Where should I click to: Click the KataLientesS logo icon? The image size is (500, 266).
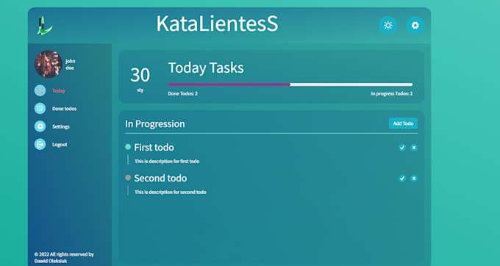[x=44, y=25]
